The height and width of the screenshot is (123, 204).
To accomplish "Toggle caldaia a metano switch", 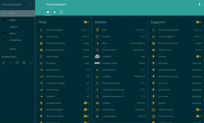I will (198, 110).
